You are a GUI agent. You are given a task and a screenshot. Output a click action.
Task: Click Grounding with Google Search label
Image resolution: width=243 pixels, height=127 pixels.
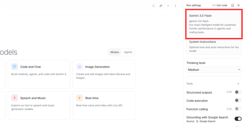207,117
